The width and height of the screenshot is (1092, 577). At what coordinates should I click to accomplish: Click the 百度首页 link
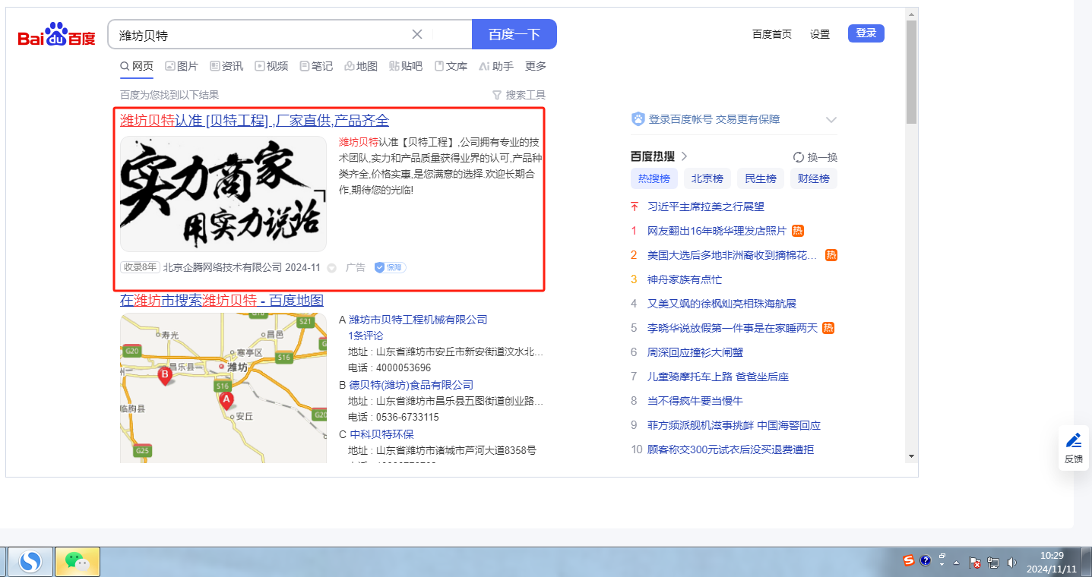coord(772,34)
